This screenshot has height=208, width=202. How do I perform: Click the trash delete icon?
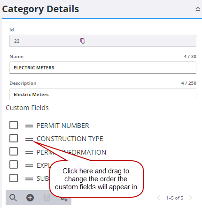pos(47,198)
